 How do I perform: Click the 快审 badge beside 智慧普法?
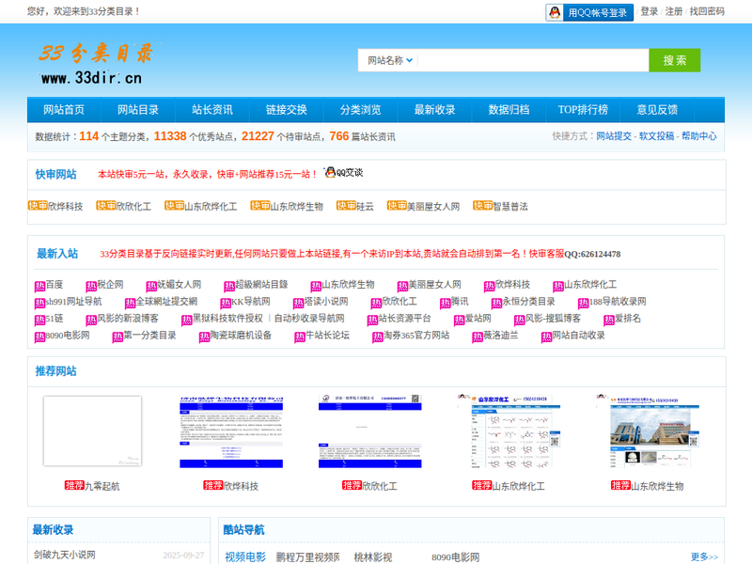(482, 206)
